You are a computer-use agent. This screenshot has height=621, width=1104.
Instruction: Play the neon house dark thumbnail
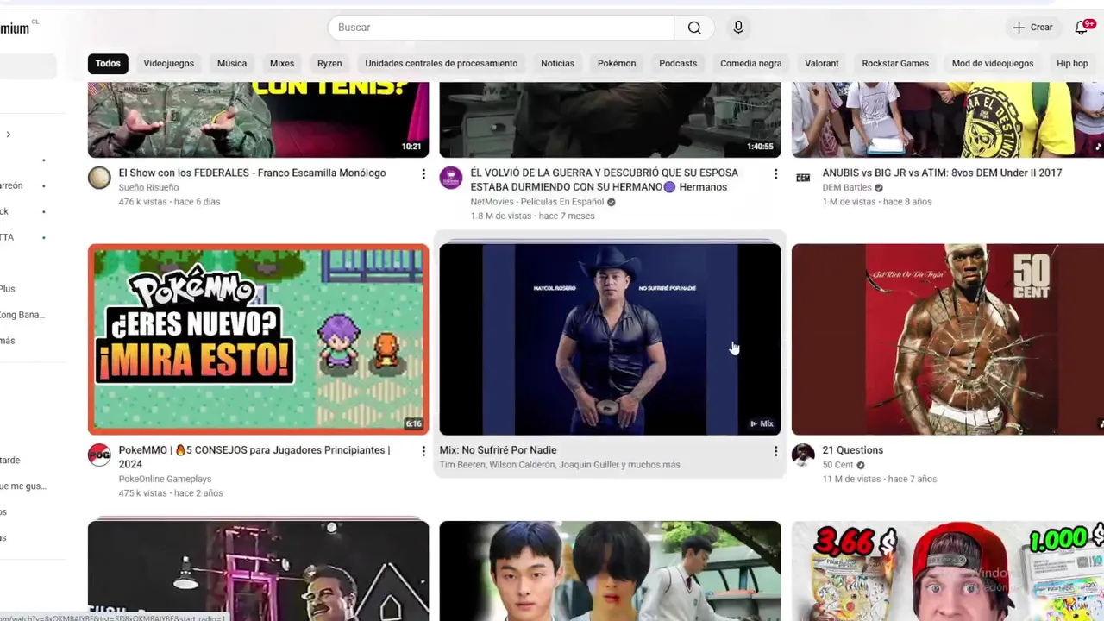pos(258,571)
